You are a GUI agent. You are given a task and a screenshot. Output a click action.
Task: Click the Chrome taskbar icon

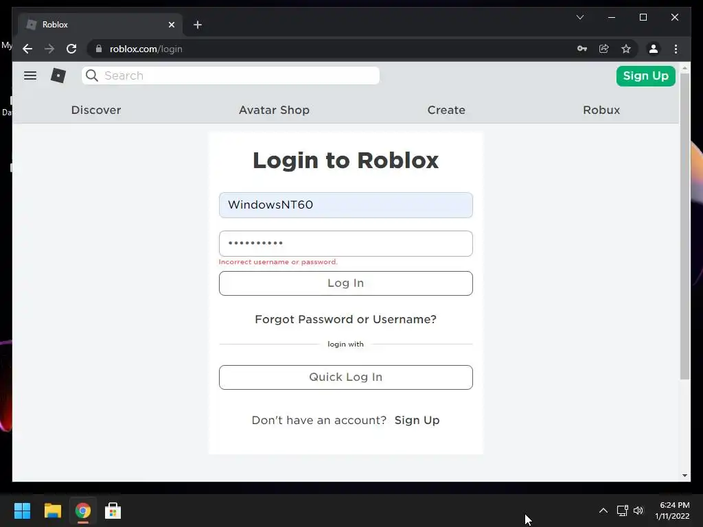point(83,511)
